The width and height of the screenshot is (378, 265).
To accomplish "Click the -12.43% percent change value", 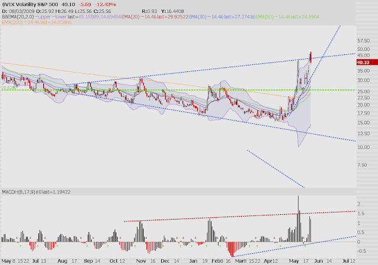I will (105, 5).
